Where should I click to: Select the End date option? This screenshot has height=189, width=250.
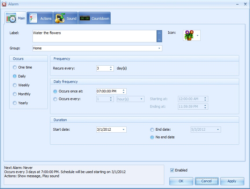[160, 129]
